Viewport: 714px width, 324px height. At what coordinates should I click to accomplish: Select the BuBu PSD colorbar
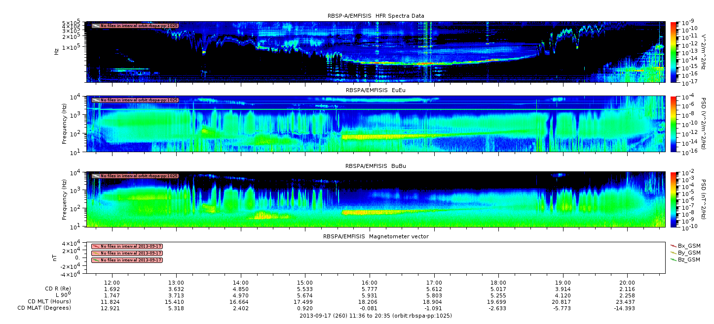coord(674,199)
